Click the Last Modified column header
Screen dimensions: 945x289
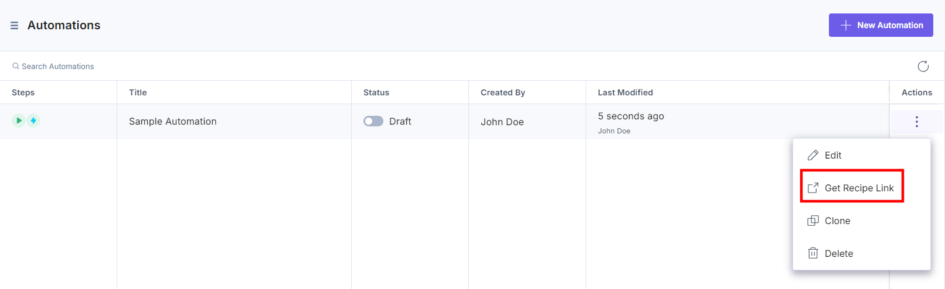point(626,92)
